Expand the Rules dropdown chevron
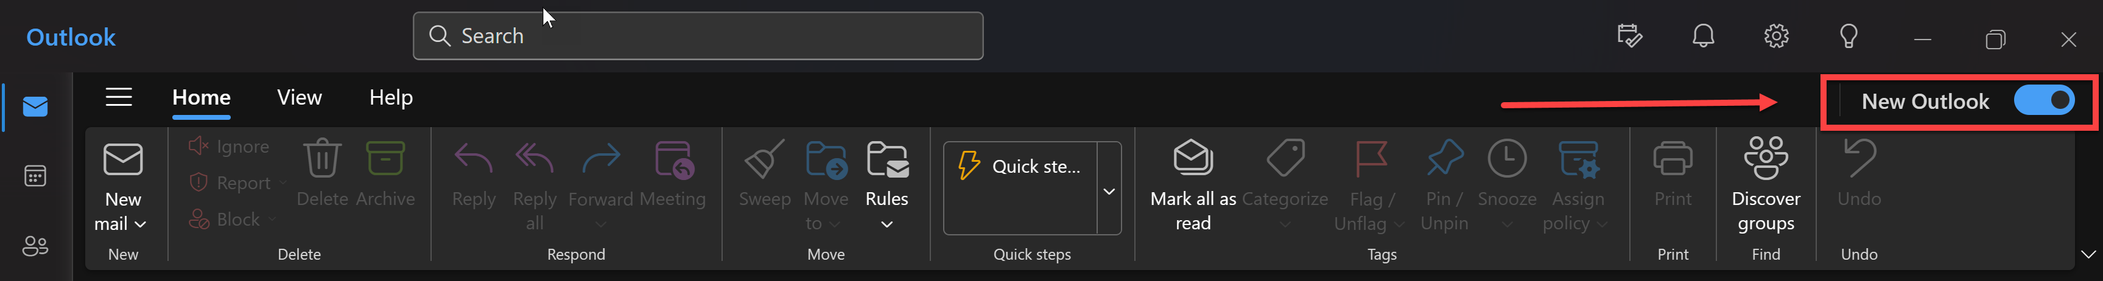The width and height of the screenshot is (2103, 281). [x=886, y=224]
